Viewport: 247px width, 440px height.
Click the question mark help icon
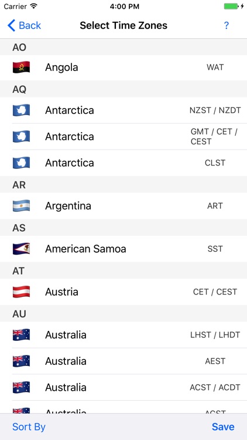tap(227, 26)
